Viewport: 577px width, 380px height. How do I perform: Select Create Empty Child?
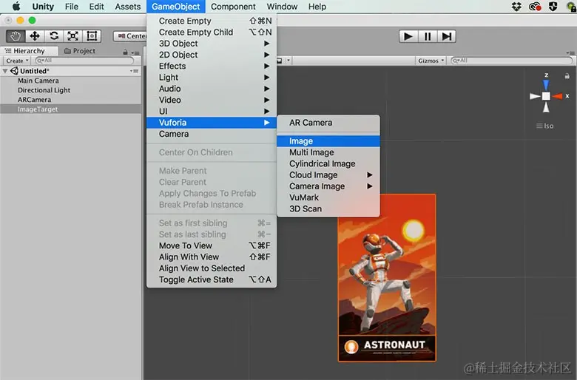pyautogui.click(x=212, y=33)
